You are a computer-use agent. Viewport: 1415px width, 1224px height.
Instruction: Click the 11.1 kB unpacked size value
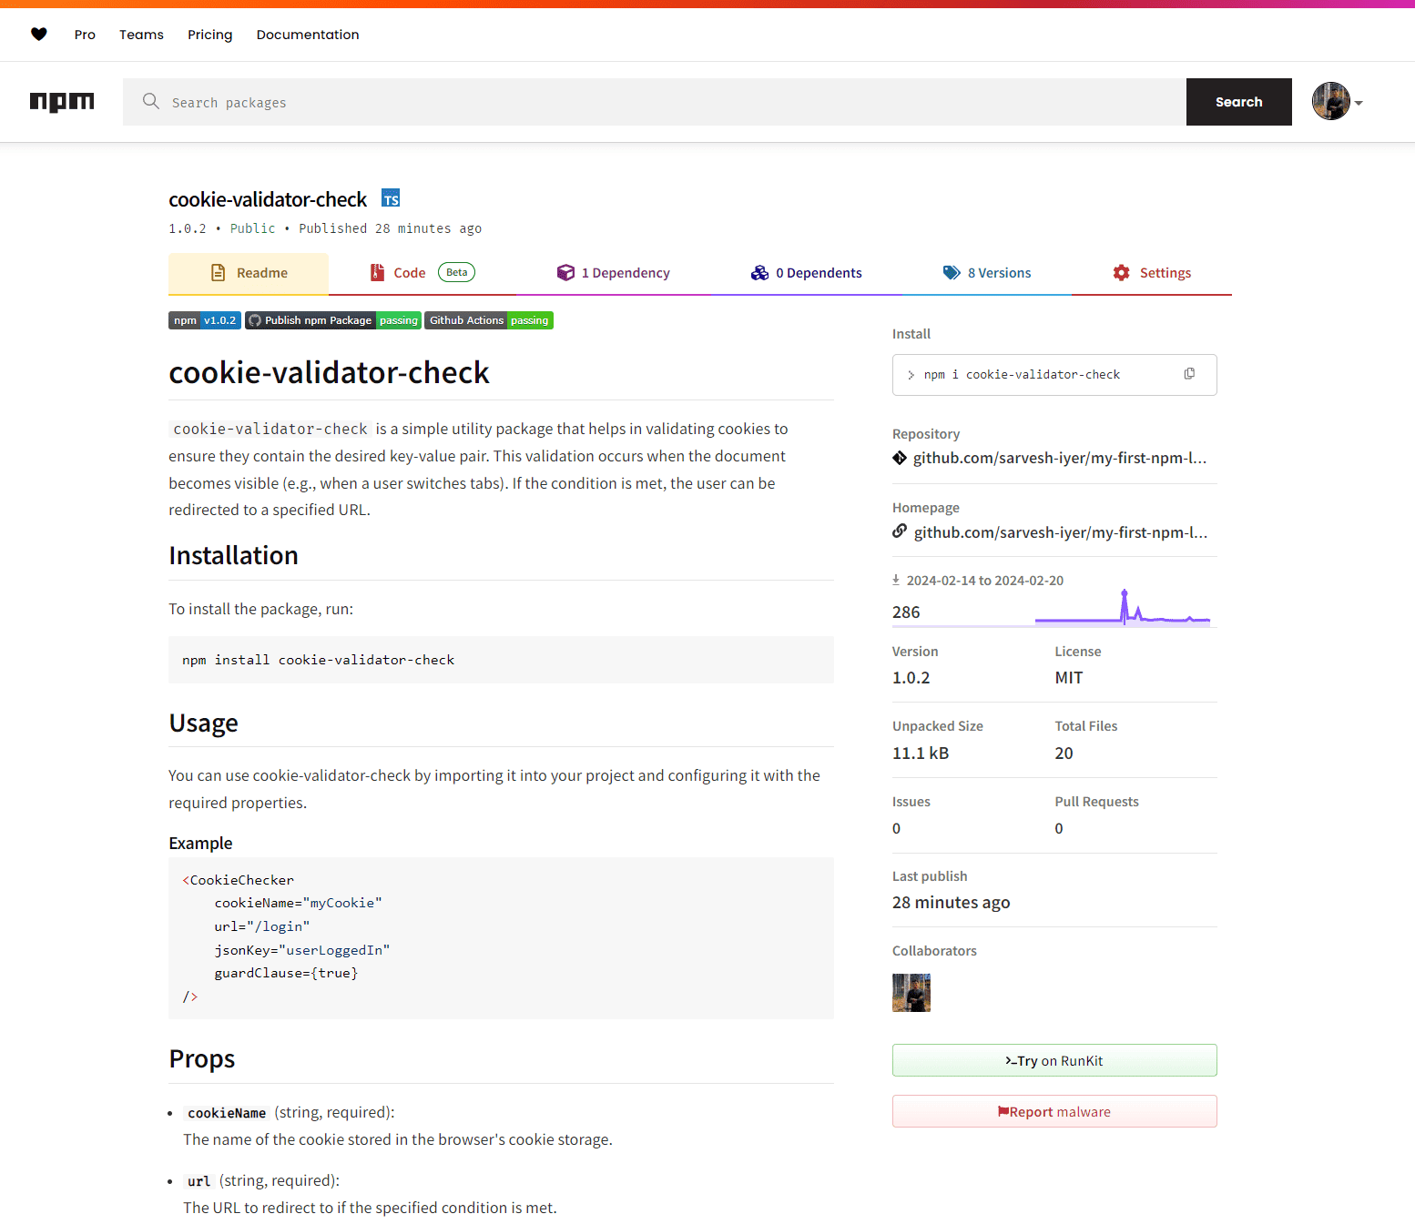[921, 754]
